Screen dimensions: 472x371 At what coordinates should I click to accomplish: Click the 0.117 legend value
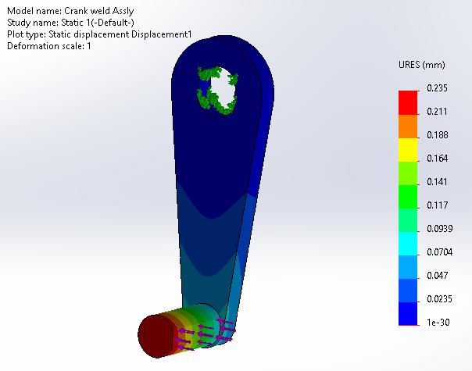[438, 205]
